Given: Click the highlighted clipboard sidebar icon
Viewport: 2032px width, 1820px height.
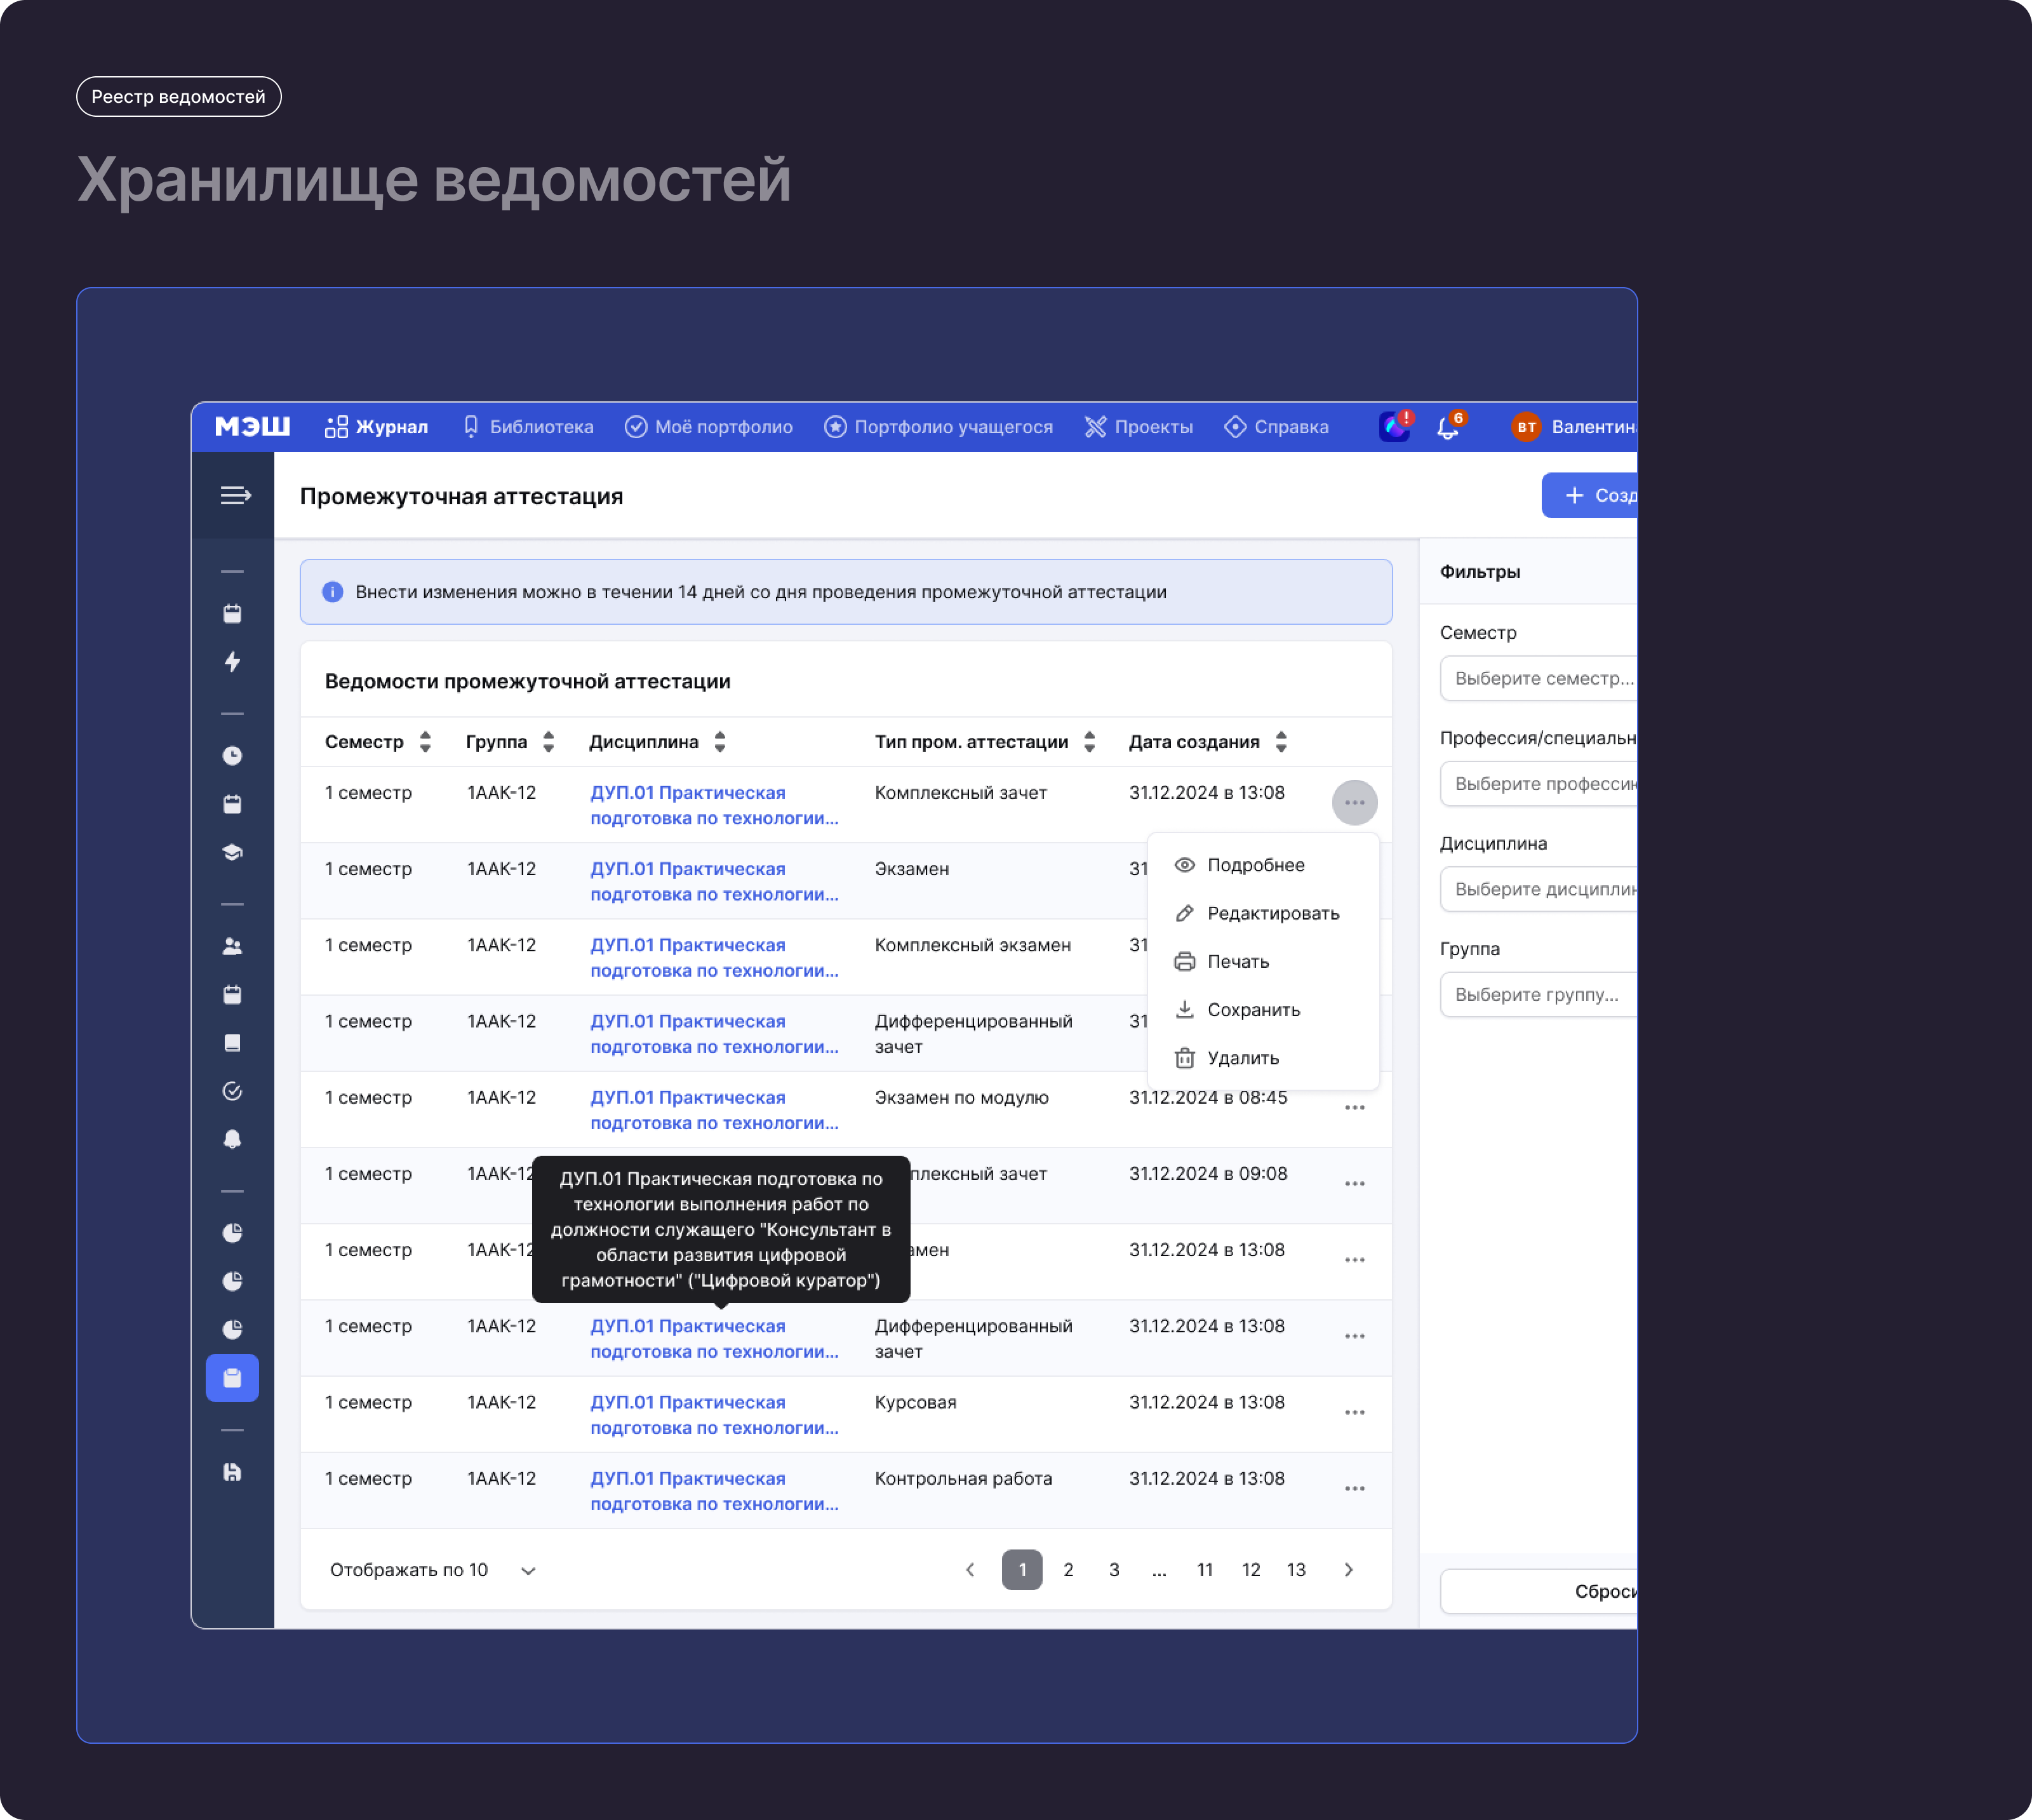Looking at the screenshot, I should (232, 1378).
